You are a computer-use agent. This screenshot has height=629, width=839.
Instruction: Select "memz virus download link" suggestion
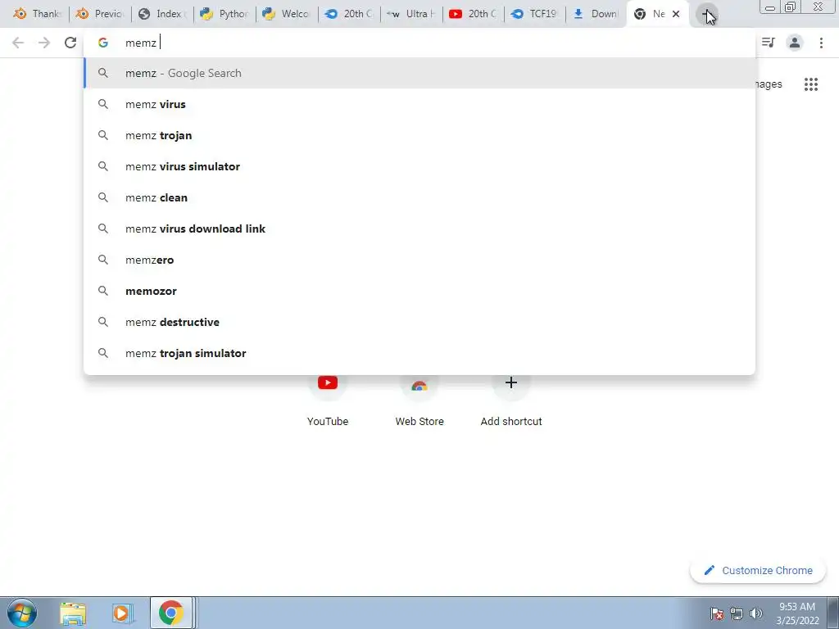pyautogui.click(x=419, y=229)
